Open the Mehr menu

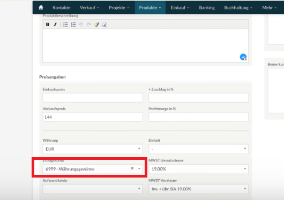coord(270,7)
